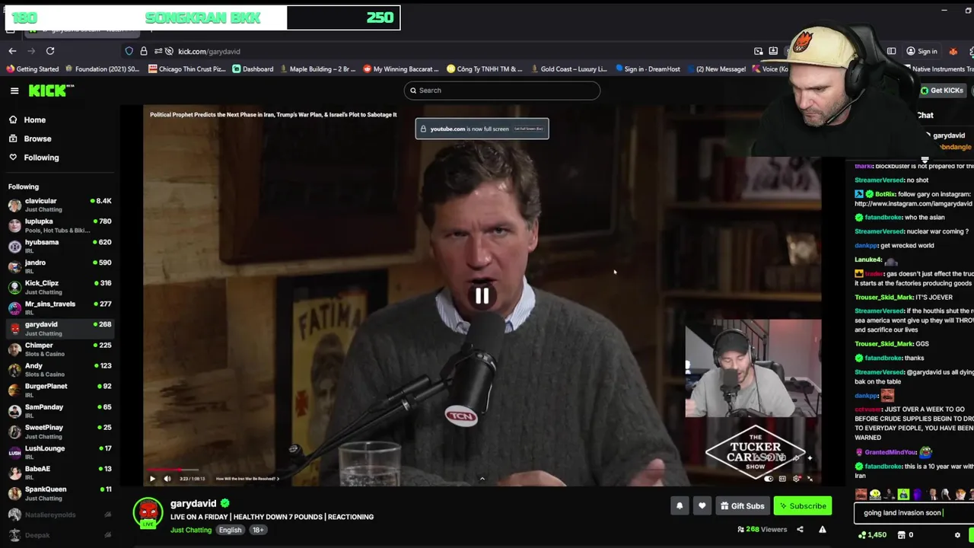Open the Getting Started bookmark
The height and width of the screenshot is (548, 974).
(x=33, y=69)
